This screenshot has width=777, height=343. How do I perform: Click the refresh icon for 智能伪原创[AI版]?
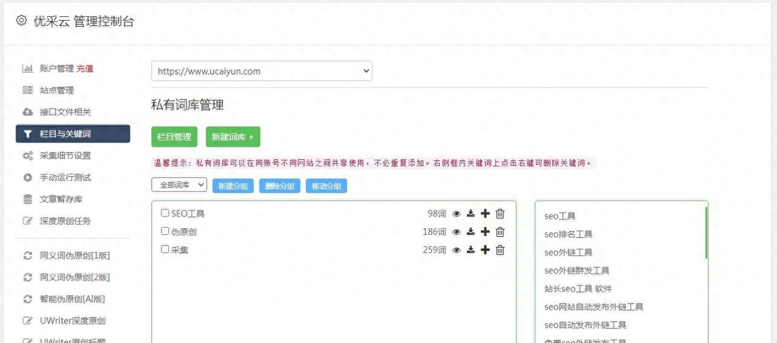coord(27,299)
